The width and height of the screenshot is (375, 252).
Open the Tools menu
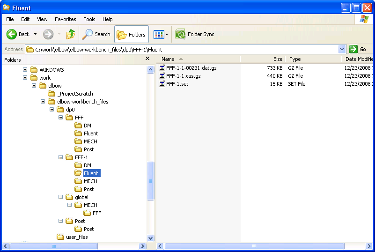(89, 19)
